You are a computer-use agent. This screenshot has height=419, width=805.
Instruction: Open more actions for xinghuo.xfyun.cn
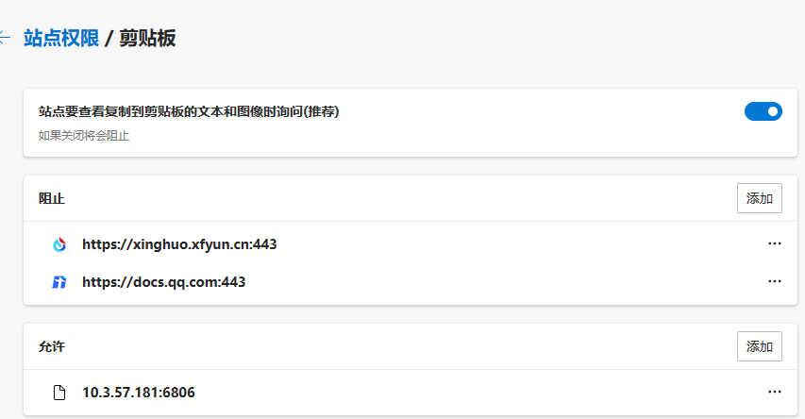[x=775, y=243]
